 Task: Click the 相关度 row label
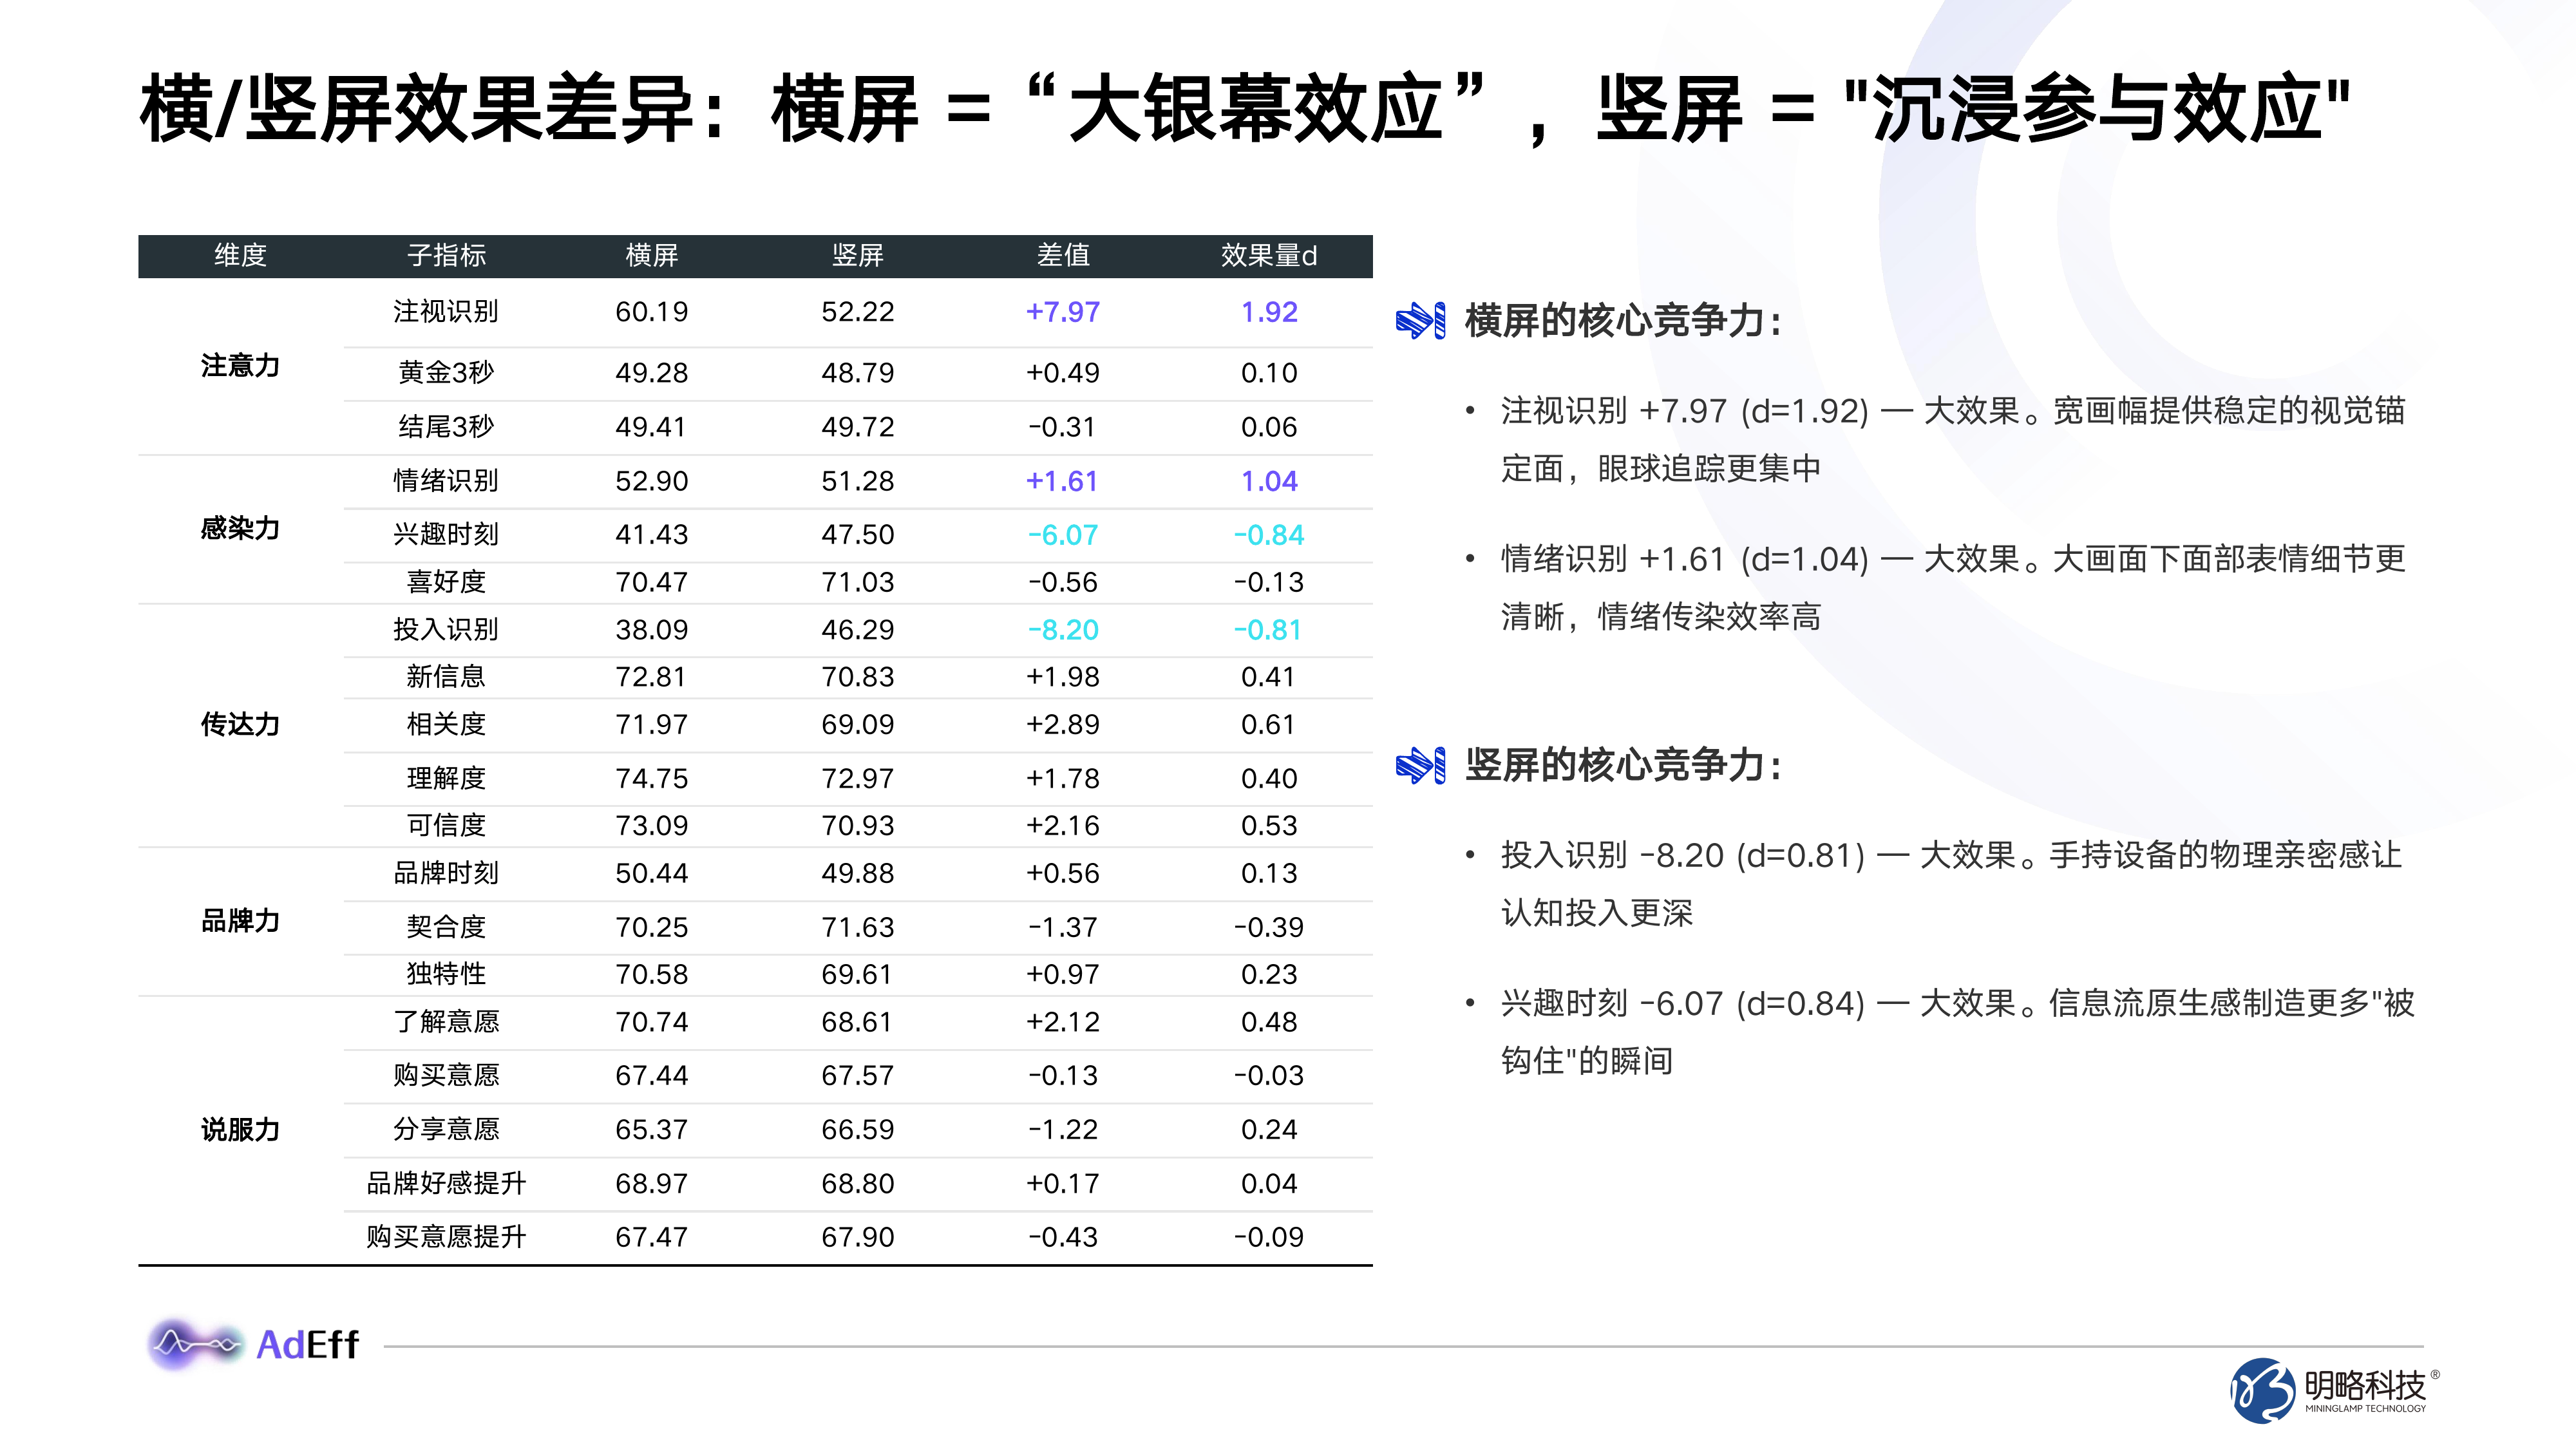tap(446, 725)
